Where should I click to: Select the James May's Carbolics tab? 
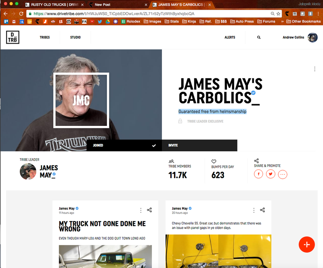[x=181, y=4]
